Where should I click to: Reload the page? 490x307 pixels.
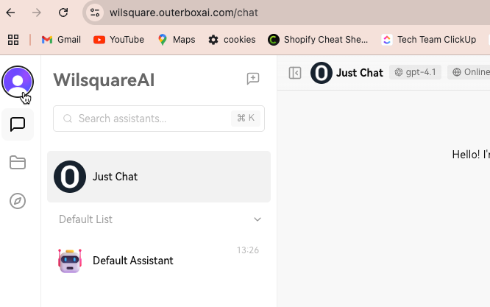click(x=63, y=13)
